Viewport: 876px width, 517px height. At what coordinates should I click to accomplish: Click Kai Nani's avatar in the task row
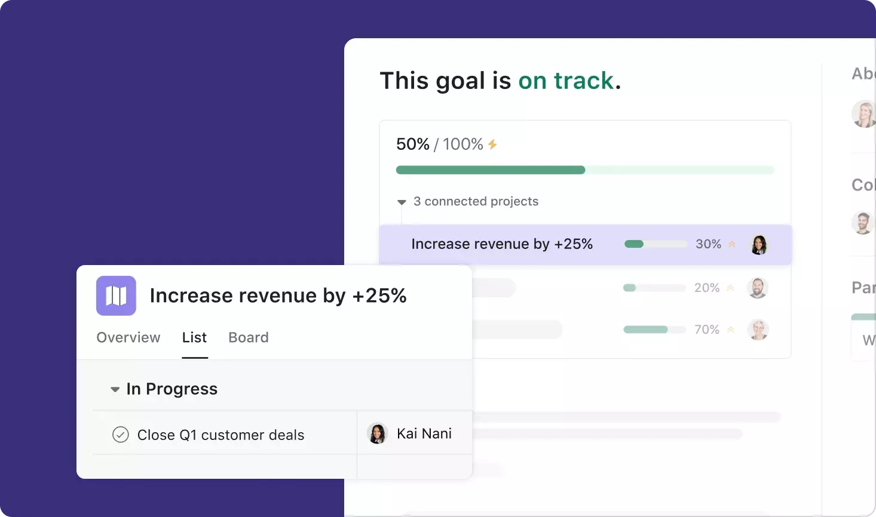coord(378,433)
